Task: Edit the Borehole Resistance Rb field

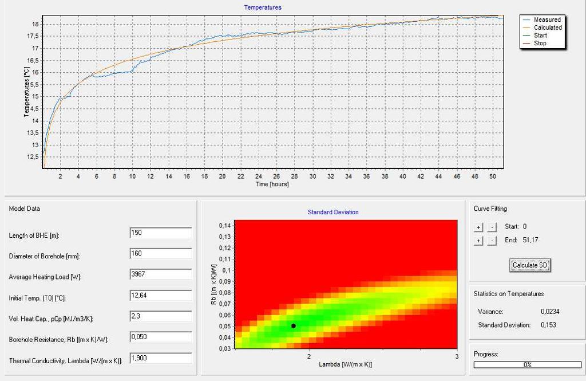Action: point(161,337)
